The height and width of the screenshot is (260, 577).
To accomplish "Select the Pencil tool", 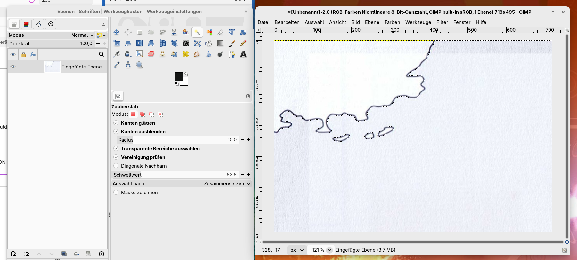I will point(243,43).
